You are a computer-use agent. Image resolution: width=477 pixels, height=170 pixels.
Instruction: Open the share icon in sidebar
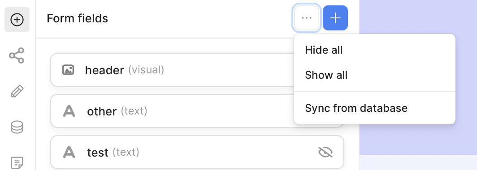pyautogui.click(x=17, y=55)
